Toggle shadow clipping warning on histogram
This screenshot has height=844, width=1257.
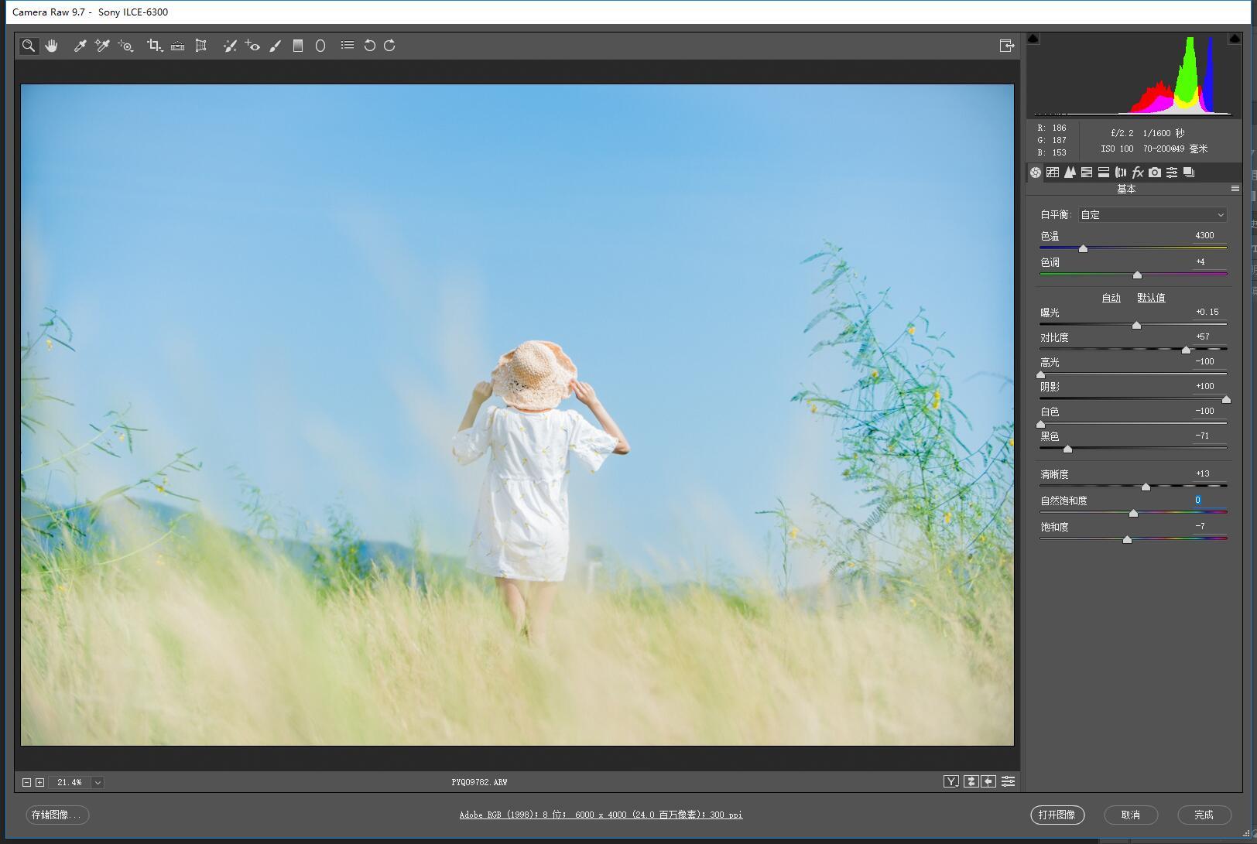(1033, 39)
